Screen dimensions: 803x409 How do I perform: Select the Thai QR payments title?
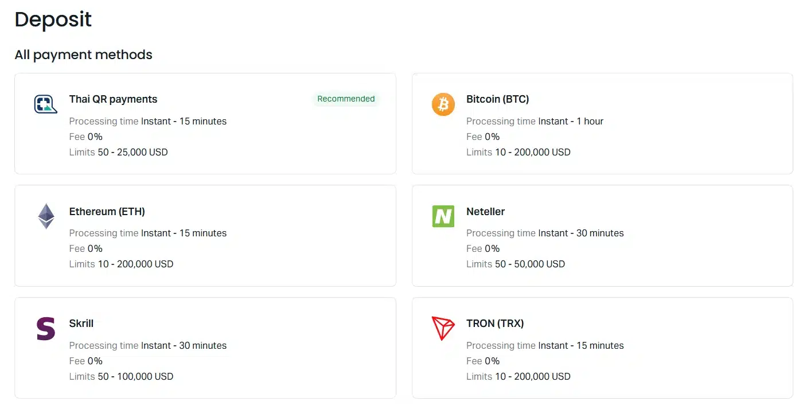[x=113, y=99]
